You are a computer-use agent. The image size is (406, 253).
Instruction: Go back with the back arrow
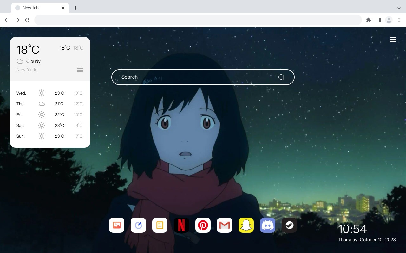coord(7,20)
